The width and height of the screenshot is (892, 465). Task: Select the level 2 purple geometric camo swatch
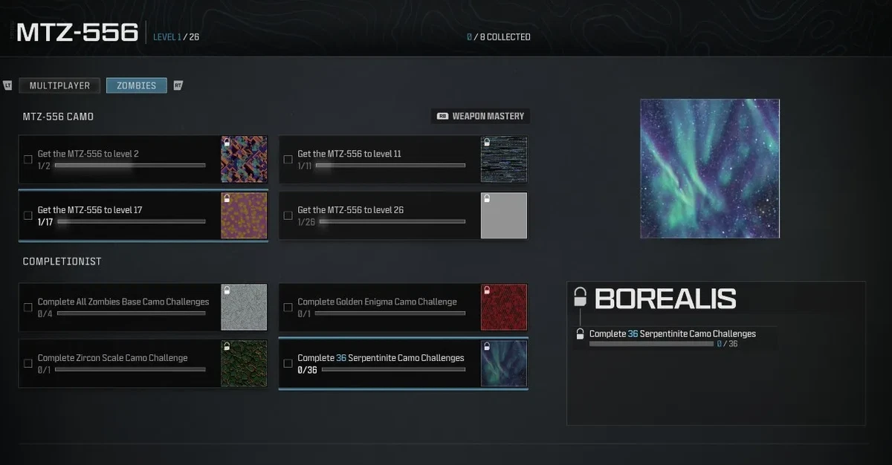pyautogui.click(x=244, y=160)
